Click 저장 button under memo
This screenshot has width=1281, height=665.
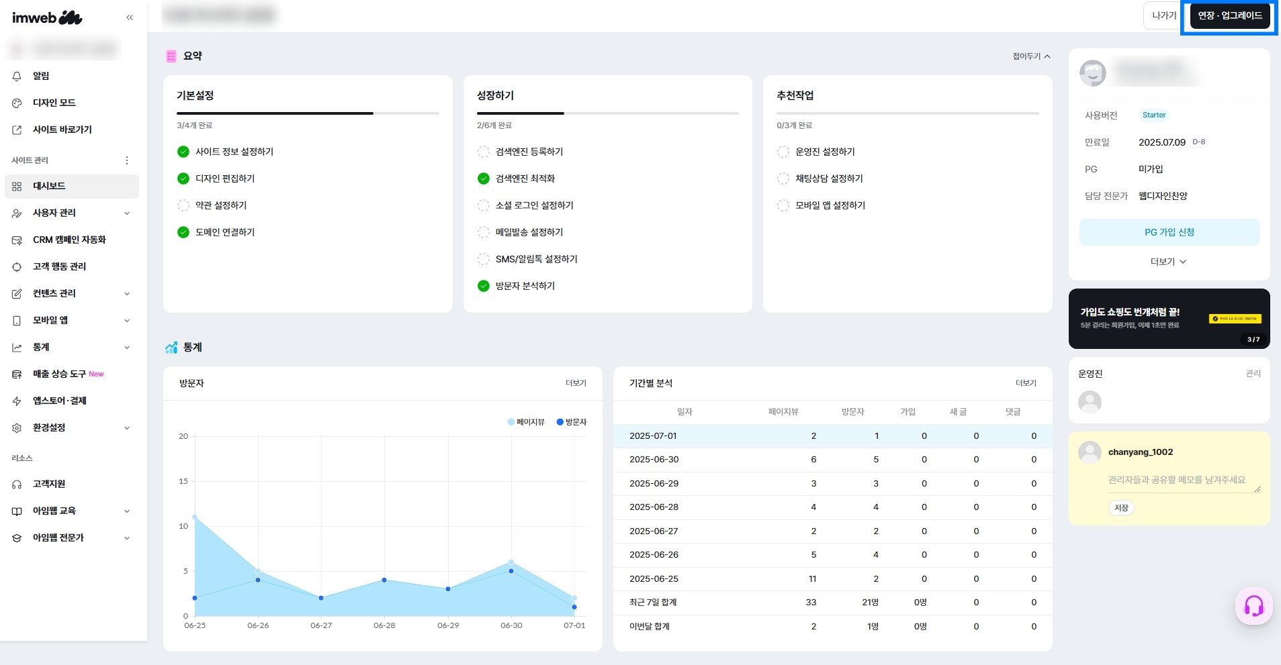[1121, 508]
